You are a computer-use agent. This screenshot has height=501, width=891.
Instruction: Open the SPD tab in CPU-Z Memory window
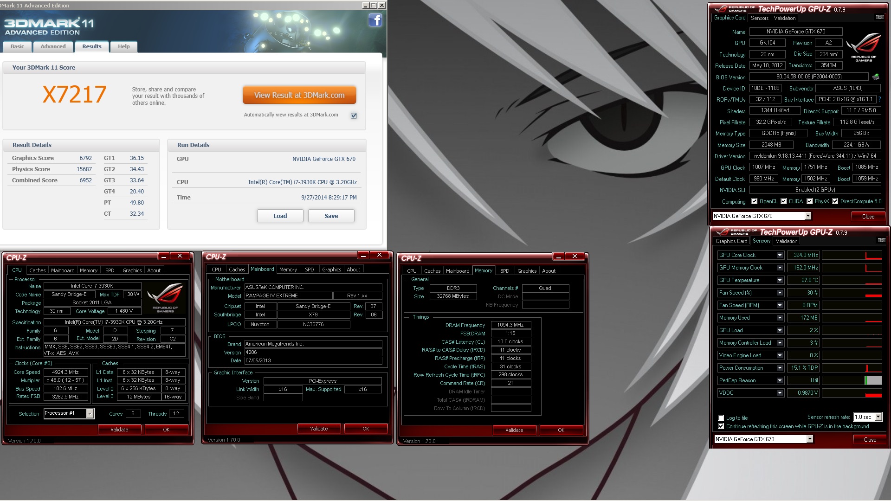coord(505,271)
